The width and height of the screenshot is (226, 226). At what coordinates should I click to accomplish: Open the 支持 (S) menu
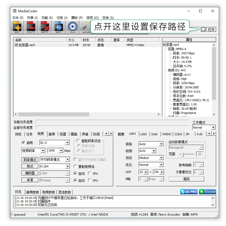(108, 18)
